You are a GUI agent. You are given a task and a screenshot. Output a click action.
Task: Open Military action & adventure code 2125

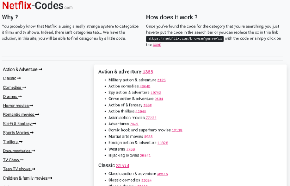tap(161, 80)
